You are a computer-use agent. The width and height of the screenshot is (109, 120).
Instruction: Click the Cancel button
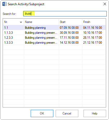[67, 113]
